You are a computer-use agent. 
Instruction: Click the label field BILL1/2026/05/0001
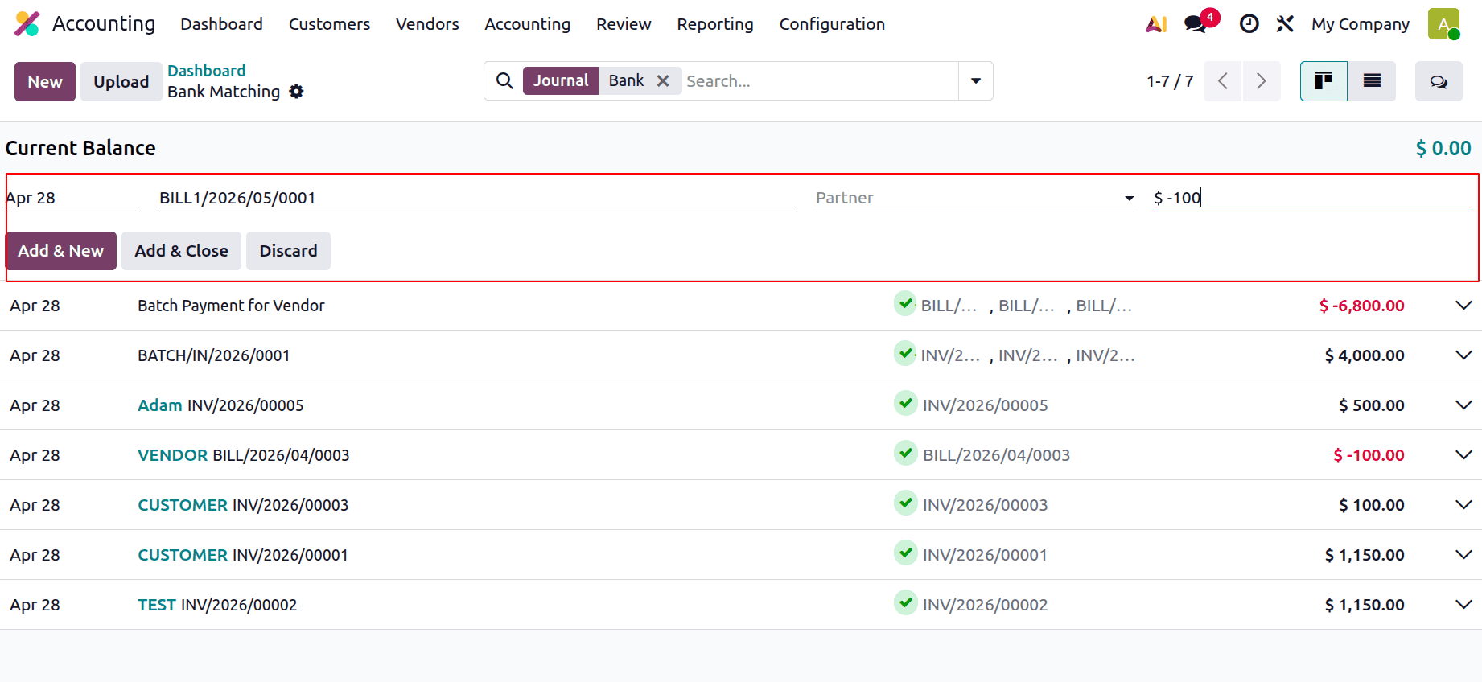478,198
